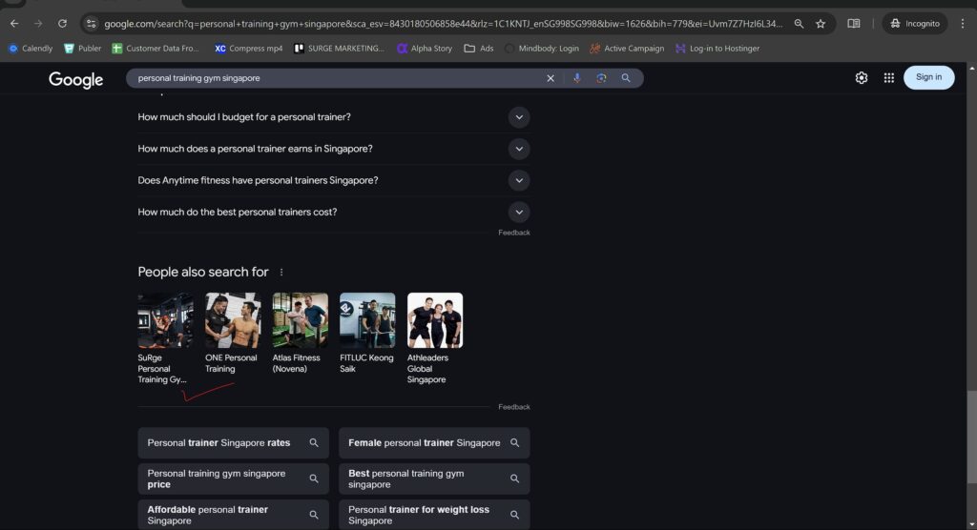Image resolution: width=977 pixels, height=530 pixels.
Task: Bookmark this page with star icon
Action: tap(821, 24)
